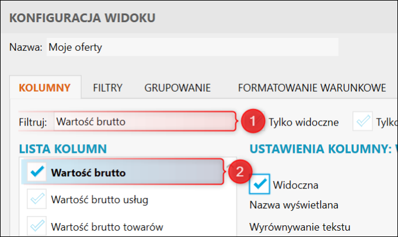This screenshot has height=237, width=398.
Task: Click the Tylko widoczne label
Action: click(303, 122)
